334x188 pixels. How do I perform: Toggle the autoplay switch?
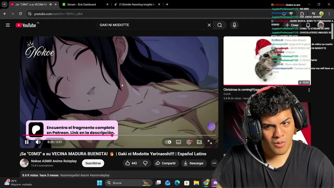click(x=168, y=142)
